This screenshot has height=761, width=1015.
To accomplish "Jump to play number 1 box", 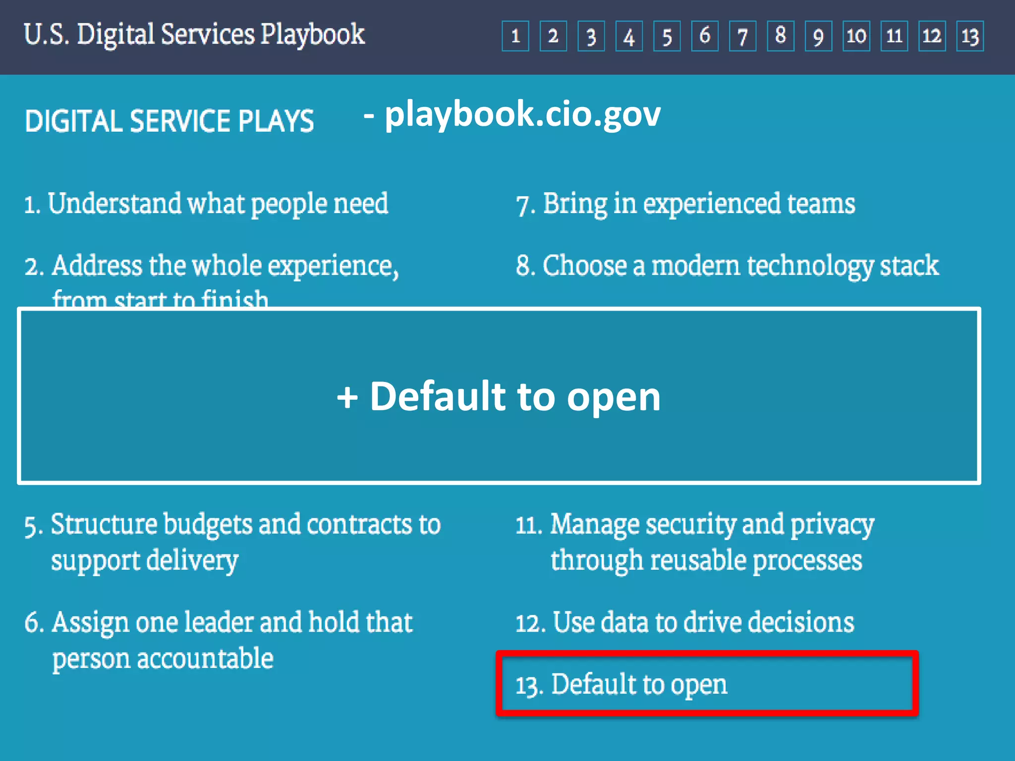I will point(515,36).
